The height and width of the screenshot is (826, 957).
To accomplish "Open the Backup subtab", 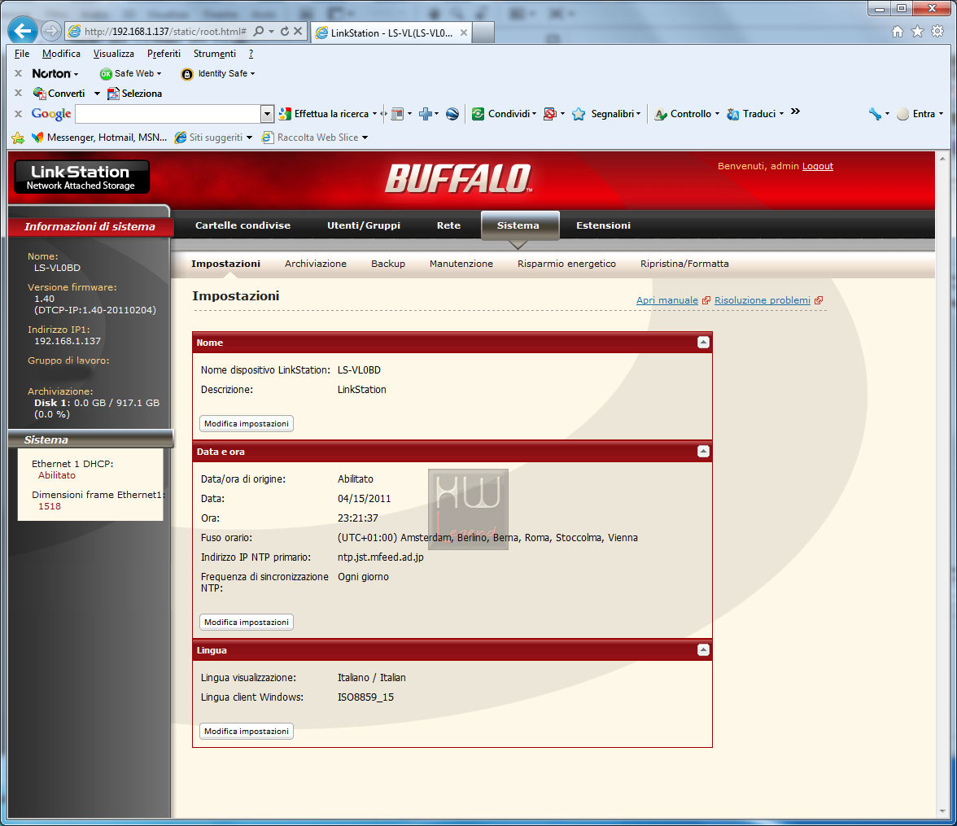I will 388,264.
